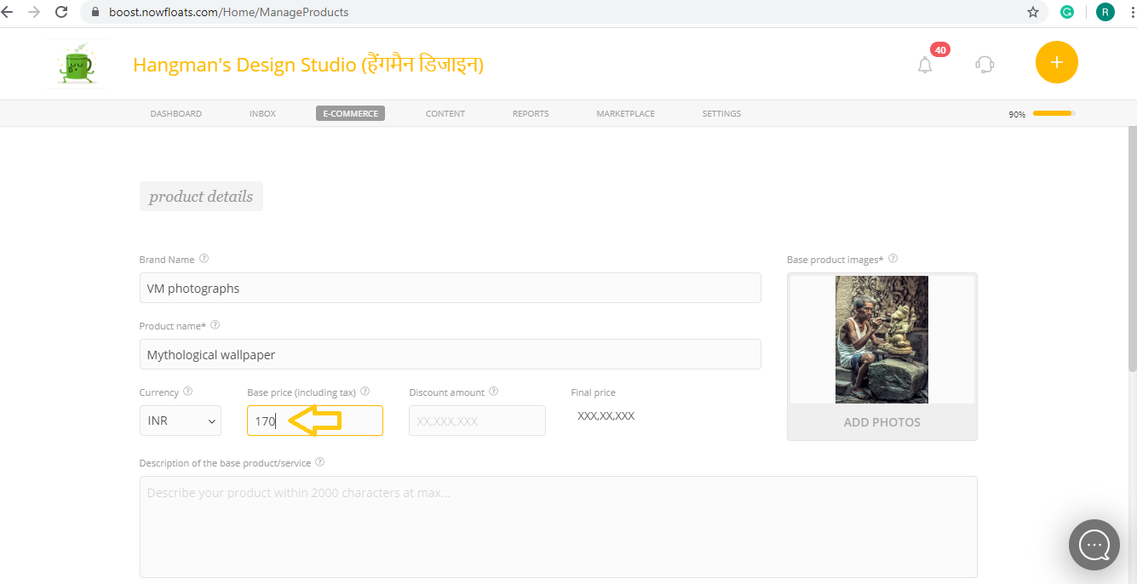Click the Hangman's Design Studio title
1137x584 pixels.
click(308, 65)
